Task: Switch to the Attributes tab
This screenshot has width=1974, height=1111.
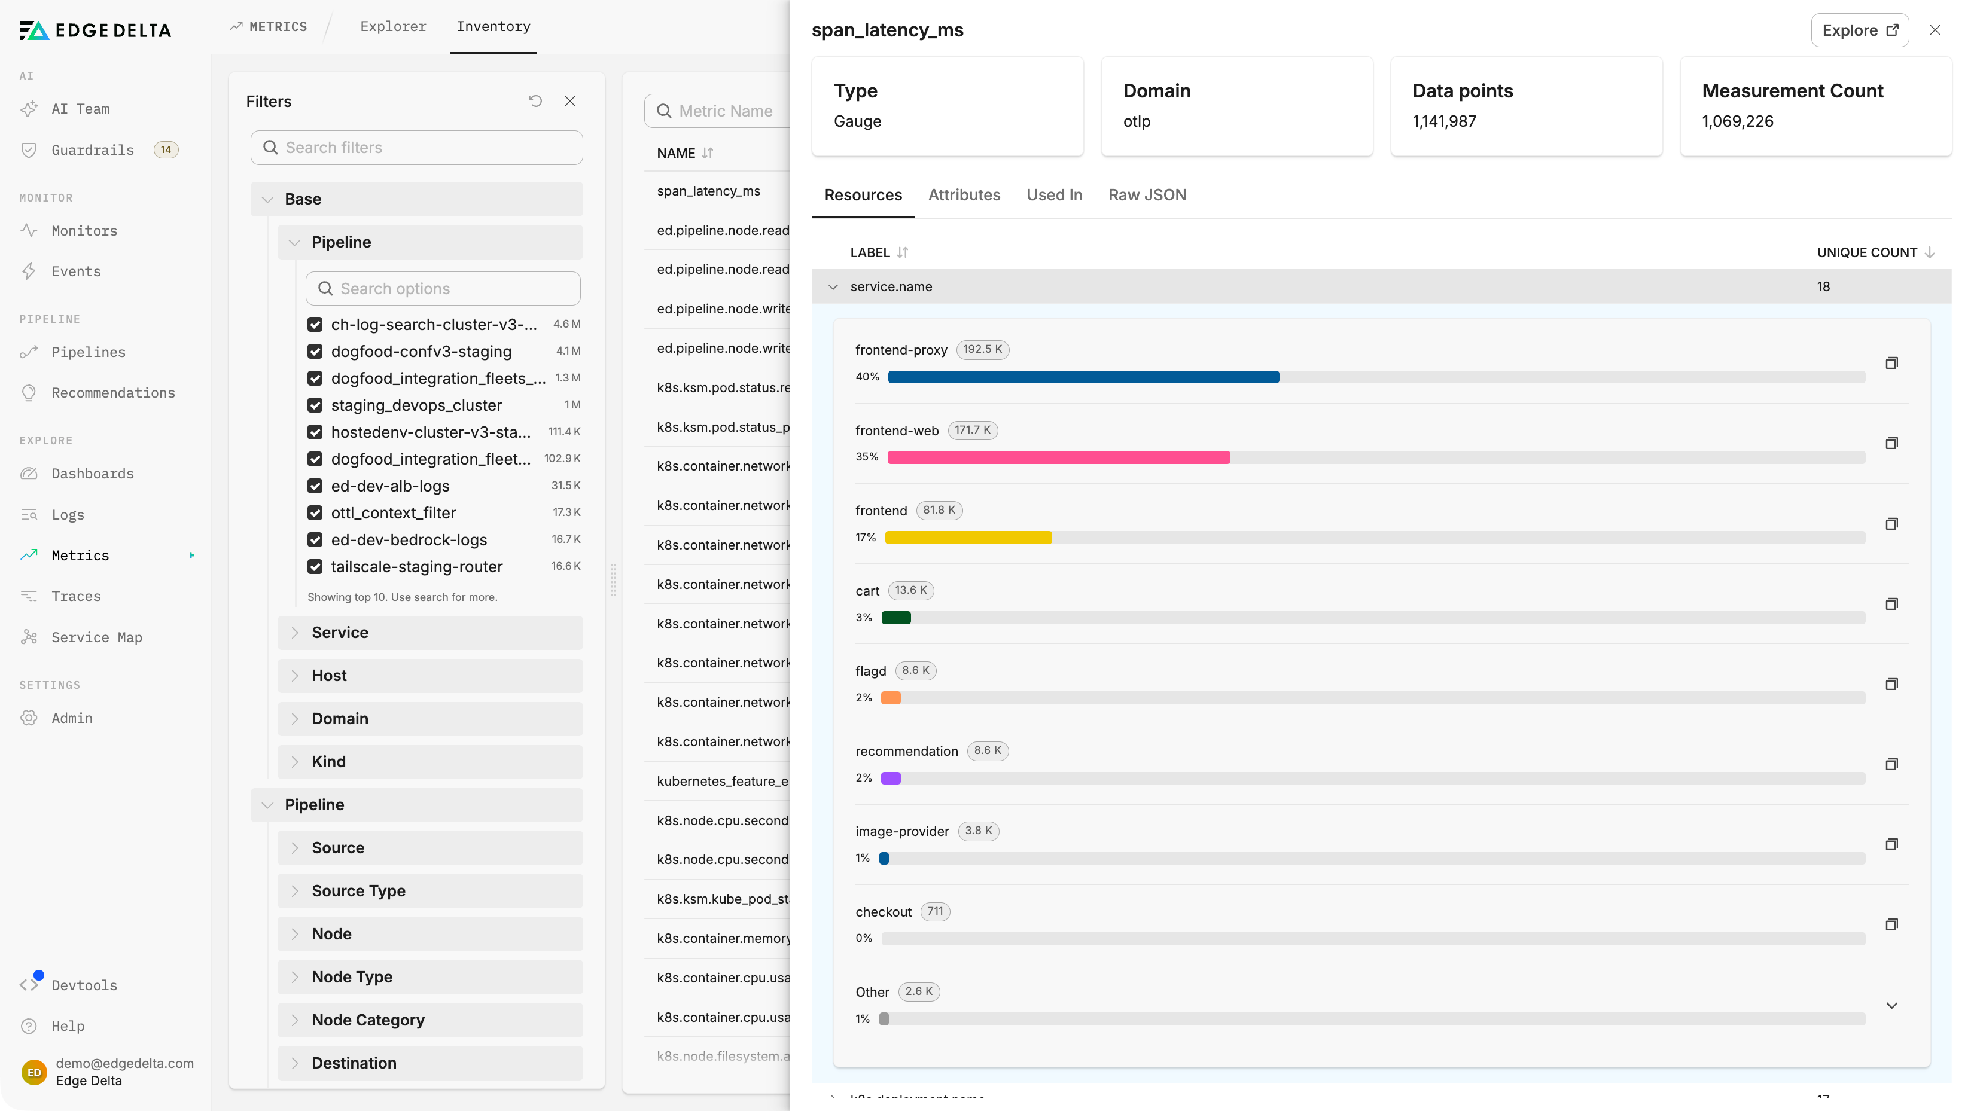Action: tap(964, 196)
